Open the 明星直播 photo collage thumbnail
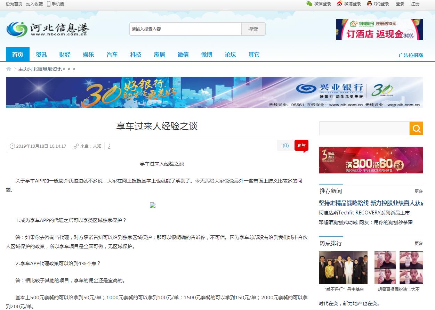Image resolution: width=435 pixels, height=310 pixels. (x=399, y=268)
